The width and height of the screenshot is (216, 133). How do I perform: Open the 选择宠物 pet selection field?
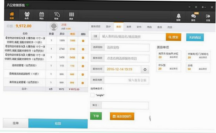[x=127, y=47]
